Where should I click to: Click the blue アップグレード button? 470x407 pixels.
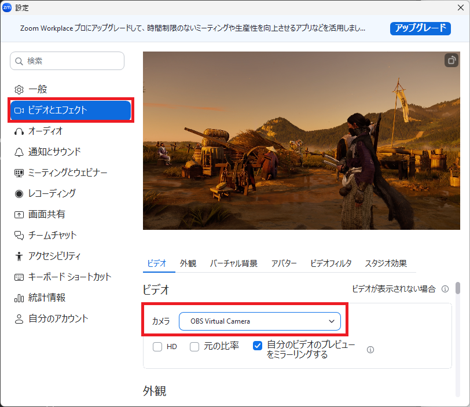[x=420, y=28]
